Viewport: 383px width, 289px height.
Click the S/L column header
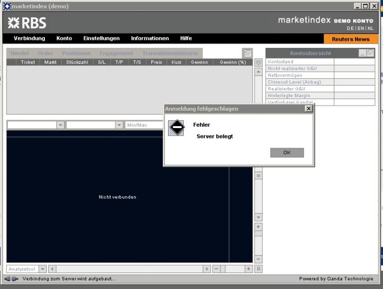[101, 62]
